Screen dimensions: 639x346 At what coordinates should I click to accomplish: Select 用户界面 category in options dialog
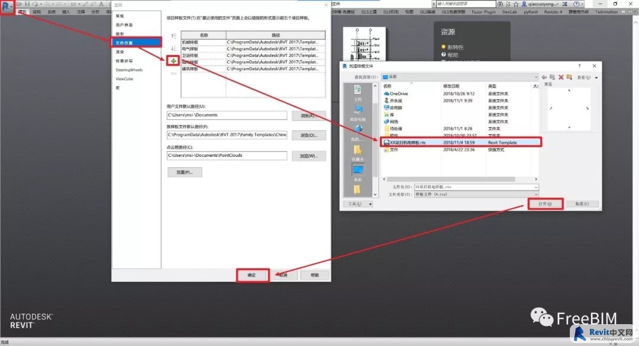tap(124, 25)
